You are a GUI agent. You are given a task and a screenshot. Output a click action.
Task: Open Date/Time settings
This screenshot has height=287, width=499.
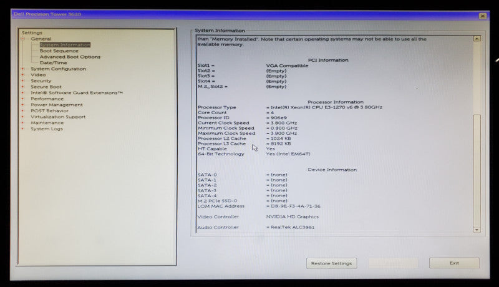54,62
